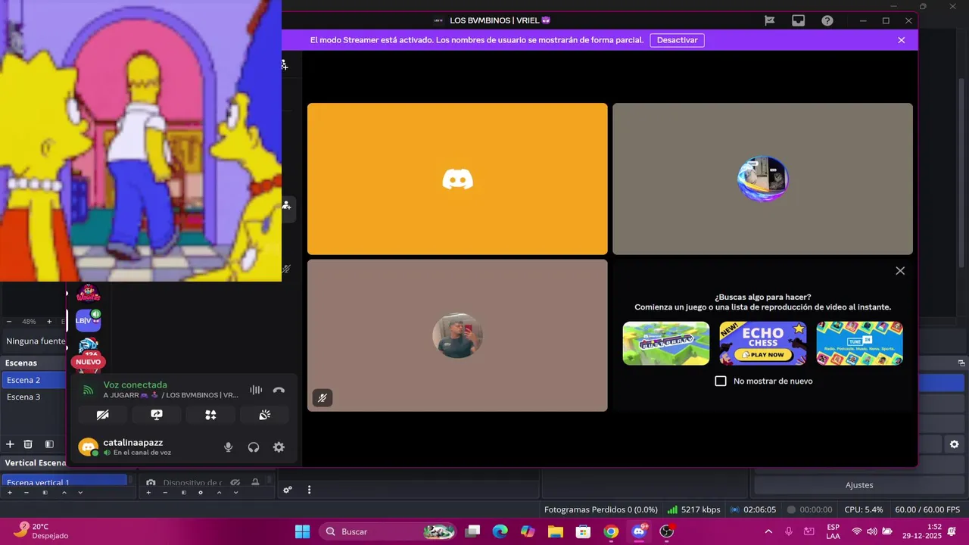Select Escena vertical 1 in OBS
Image resolution: width=969 pixels, height=545 pixels.
[x=64, y=481]
